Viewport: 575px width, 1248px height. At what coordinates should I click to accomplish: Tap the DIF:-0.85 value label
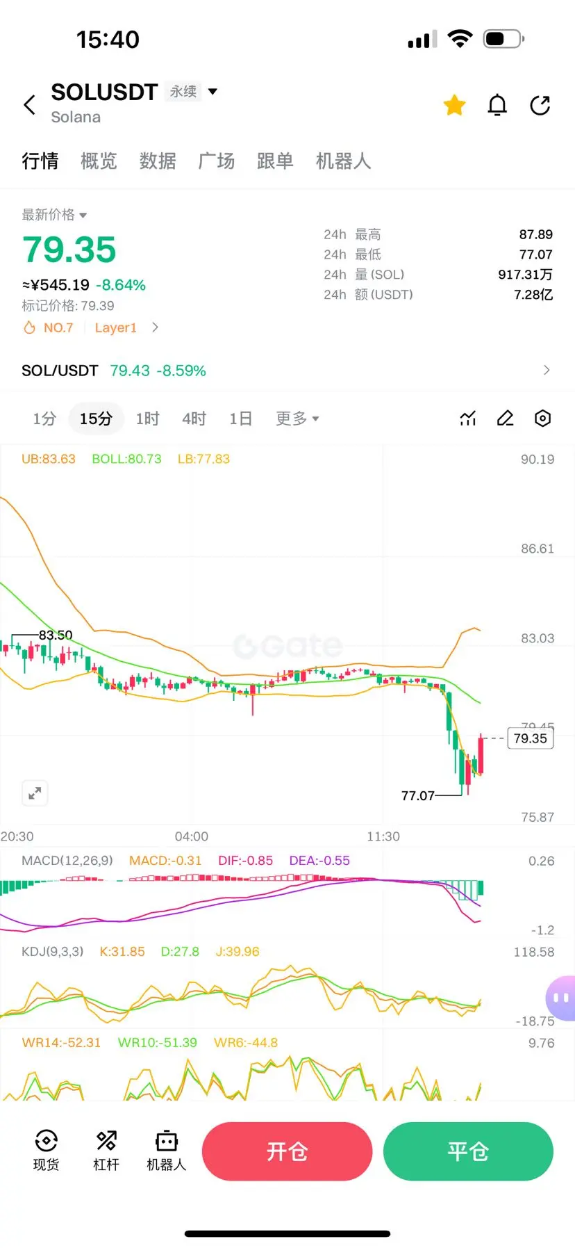[246, 861]
